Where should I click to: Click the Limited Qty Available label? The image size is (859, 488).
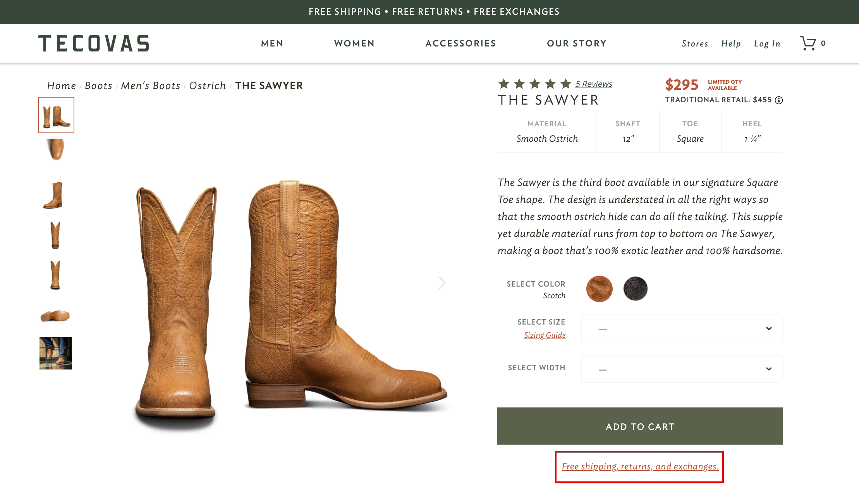pos(725,85)
